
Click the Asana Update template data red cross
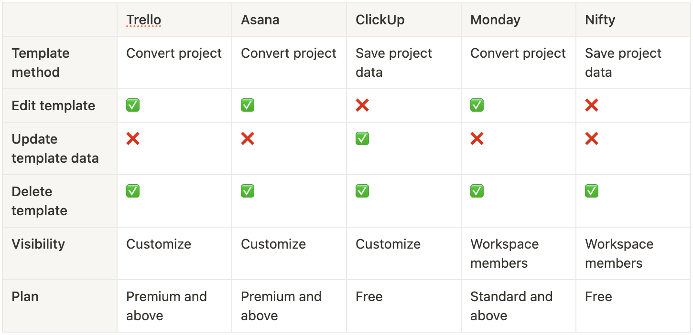click(x=248, y=138)
